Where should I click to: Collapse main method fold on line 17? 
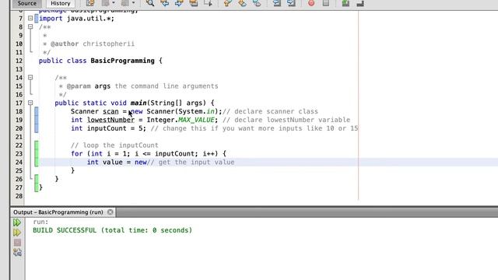tap(30, 103)
